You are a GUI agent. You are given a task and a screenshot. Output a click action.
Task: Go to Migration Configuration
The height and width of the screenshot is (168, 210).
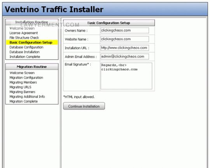pyautogui.click(x=26, y=77)
